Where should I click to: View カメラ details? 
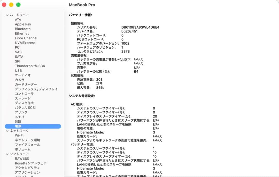click(x=20, y=80)
